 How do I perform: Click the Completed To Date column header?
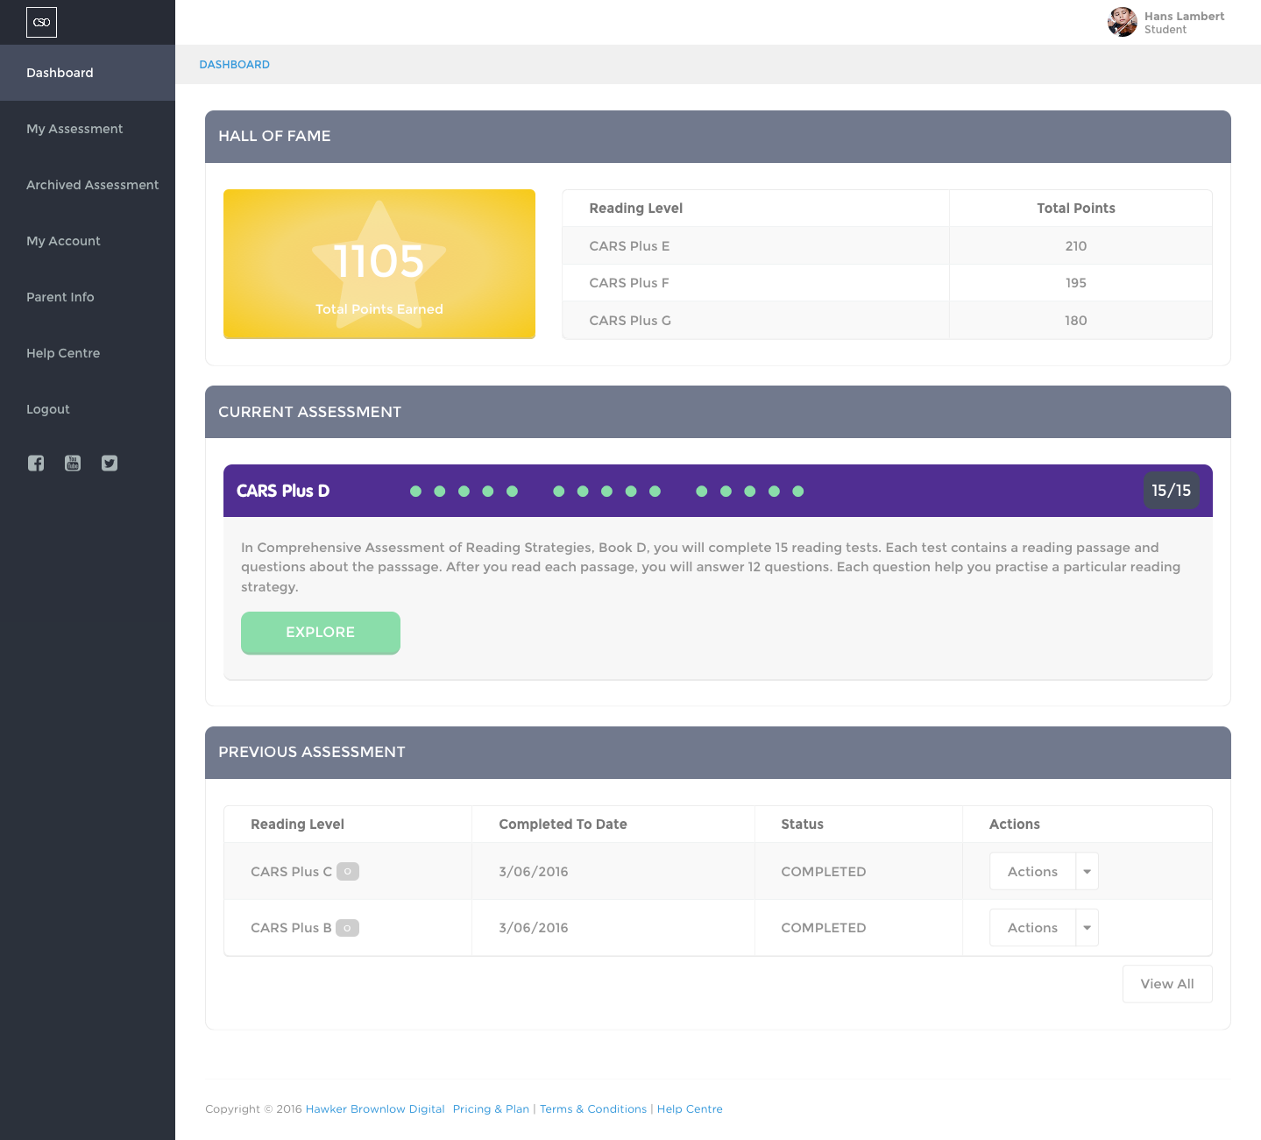[563, 825]
